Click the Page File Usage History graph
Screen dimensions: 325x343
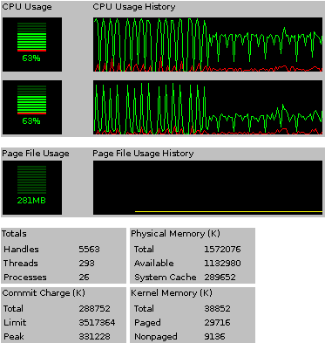[x=207, y=188]
